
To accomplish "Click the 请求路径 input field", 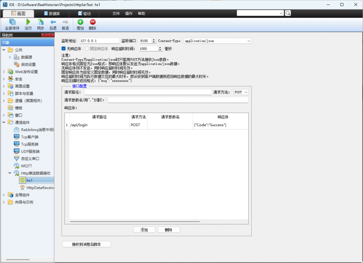I will click(148, 92).
